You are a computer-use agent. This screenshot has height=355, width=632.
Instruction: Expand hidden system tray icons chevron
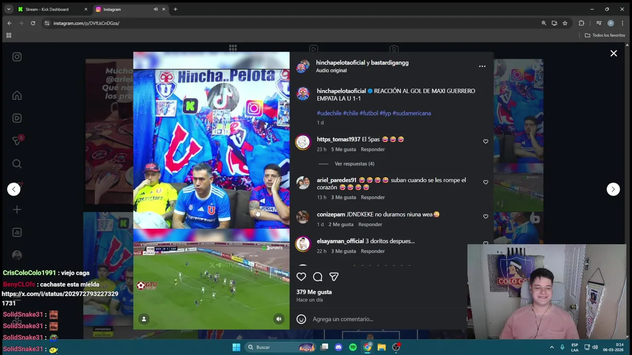[552, 347]
